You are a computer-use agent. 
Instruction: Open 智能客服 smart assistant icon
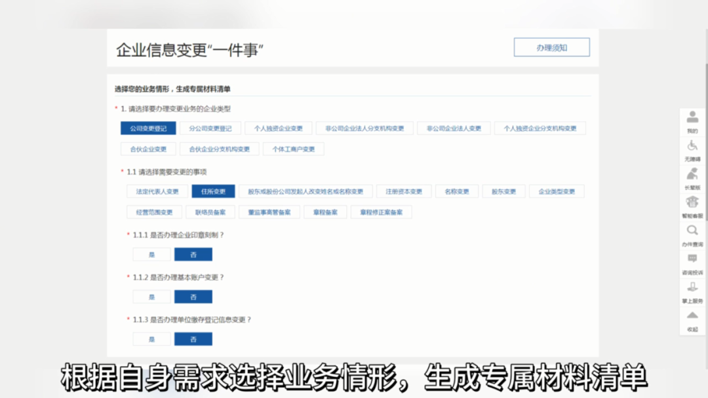pyautogui.click(x=692, y=208)
